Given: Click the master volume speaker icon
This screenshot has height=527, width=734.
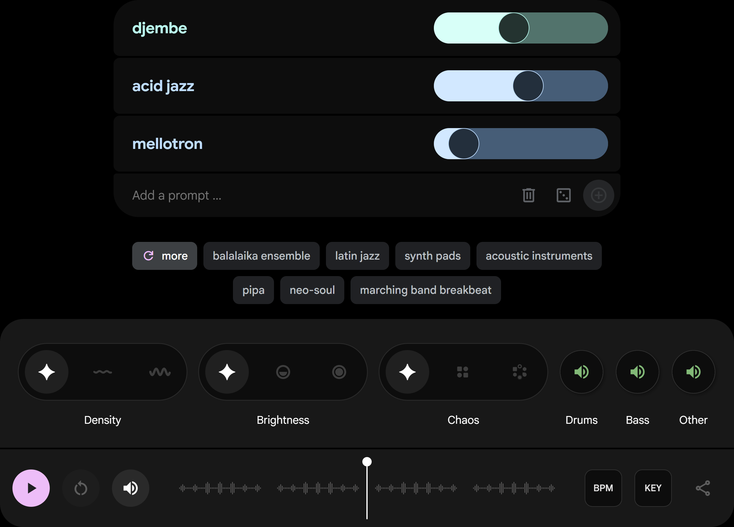Looking at the screenshot, I should pos(130,488).
